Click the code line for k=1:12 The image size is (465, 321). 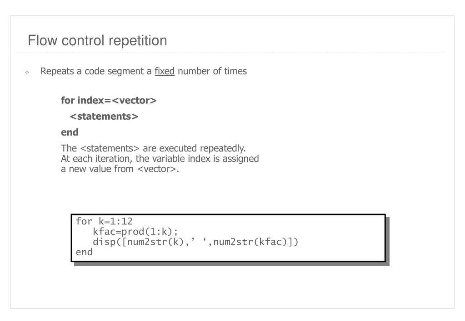coord(104,221)
